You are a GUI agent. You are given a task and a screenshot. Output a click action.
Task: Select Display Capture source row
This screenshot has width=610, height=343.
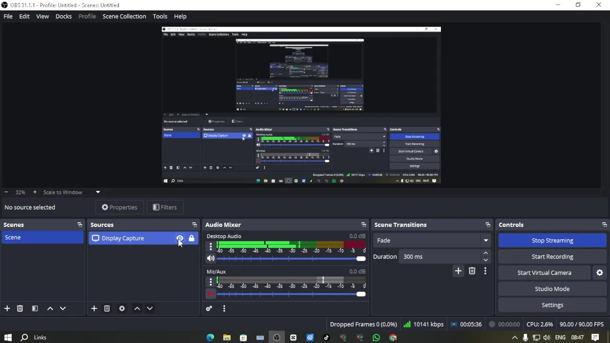(x=143, y=238)
